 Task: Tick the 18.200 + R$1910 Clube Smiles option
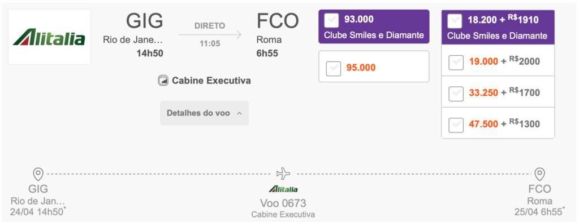(x=455, y=21)
